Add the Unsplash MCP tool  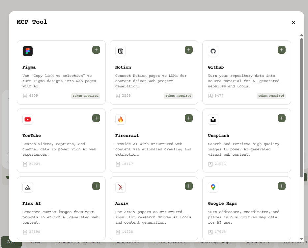click(x=282, y=118)
